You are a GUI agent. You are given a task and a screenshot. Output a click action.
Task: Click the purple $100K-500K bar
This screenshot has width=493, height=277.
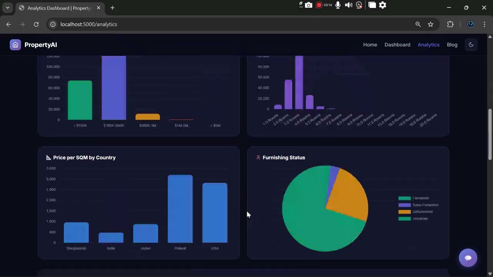114,88
